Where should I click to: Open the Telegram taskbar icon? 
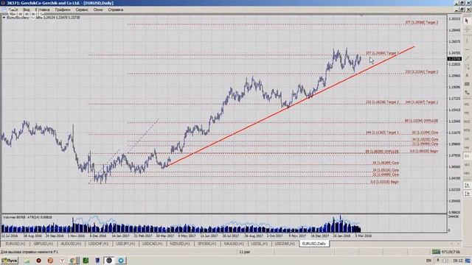(121, 261)
